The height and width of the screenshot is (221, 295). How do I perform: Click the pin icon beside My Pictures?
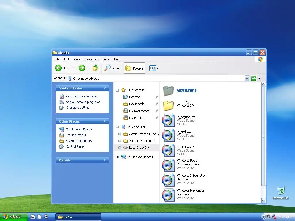(156, 118)
